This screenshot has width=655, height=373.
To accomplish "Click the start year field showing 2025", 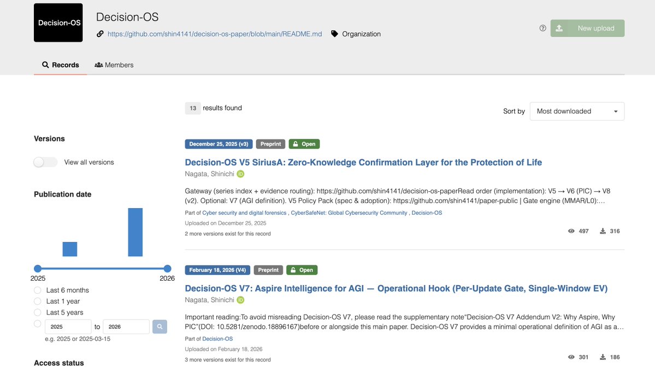I will tap(68, 327).
